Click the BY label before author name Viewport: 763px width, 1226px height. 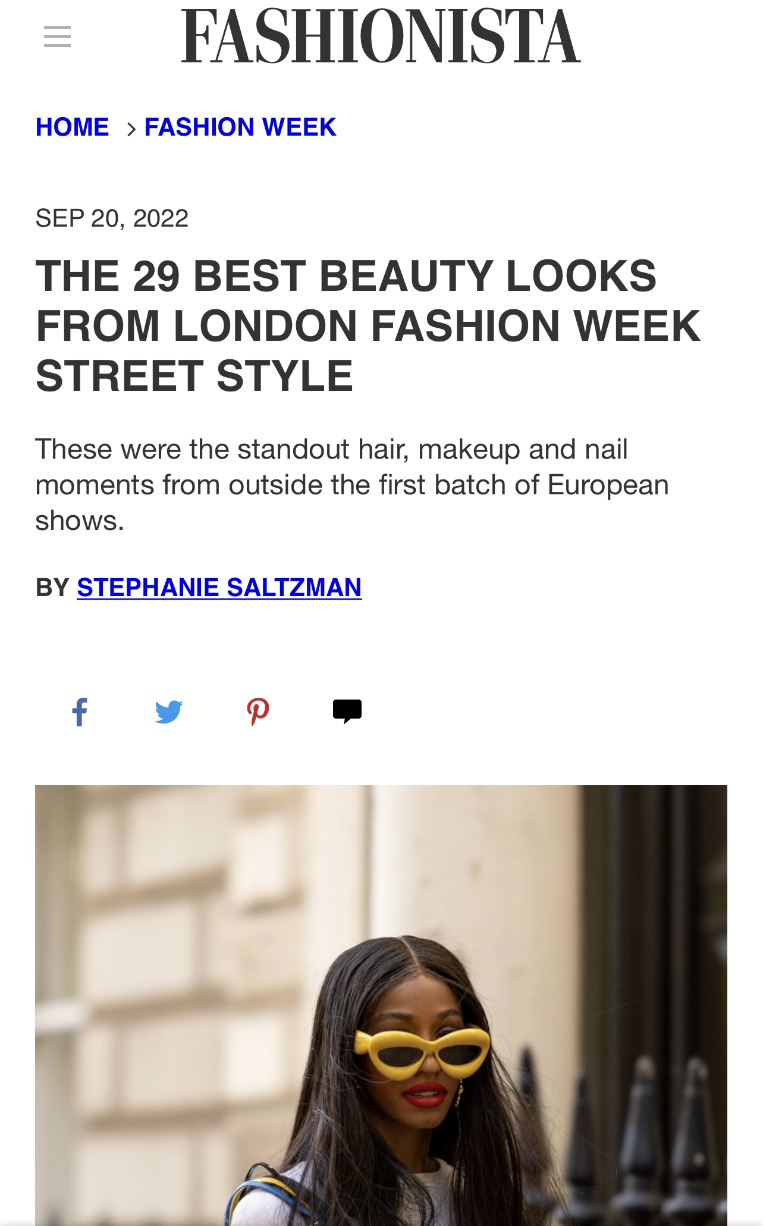tap(52, 588)
